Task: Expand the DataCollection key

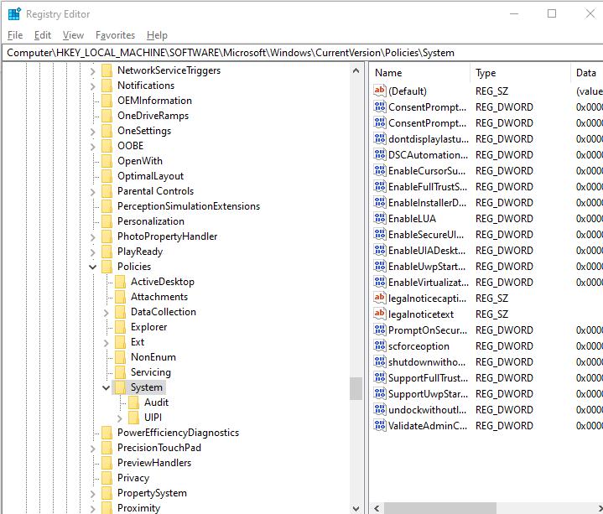Action: (x=107, y=313)
